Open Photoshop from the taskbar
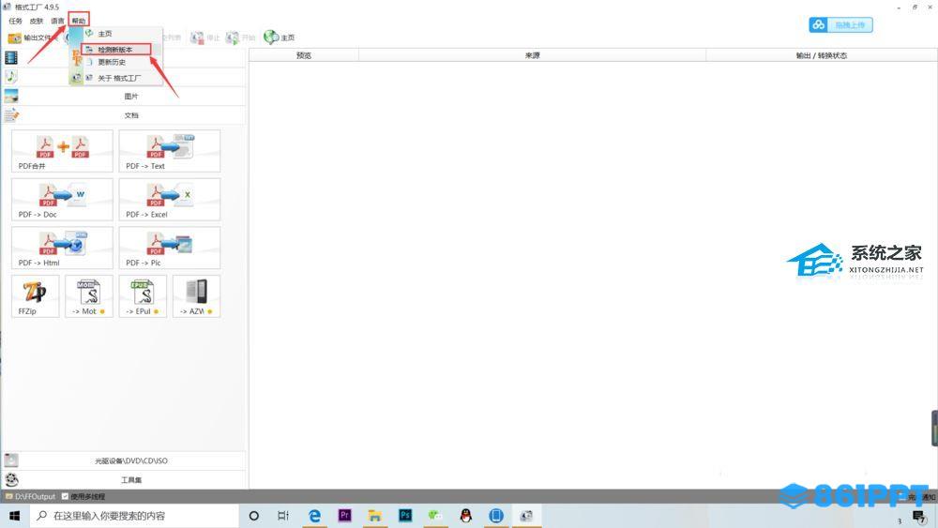 [405, 516]
